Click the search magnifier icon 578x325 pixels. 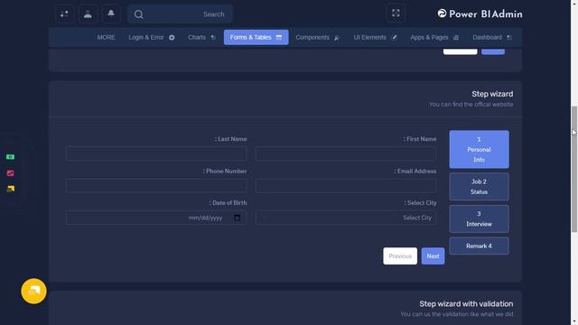[x=138, y=14]
